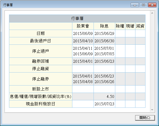Image resolution: width=159 pixels, height=126 pixels.
Task: Select the 現增 column header
Action: (x=130, y=26)
